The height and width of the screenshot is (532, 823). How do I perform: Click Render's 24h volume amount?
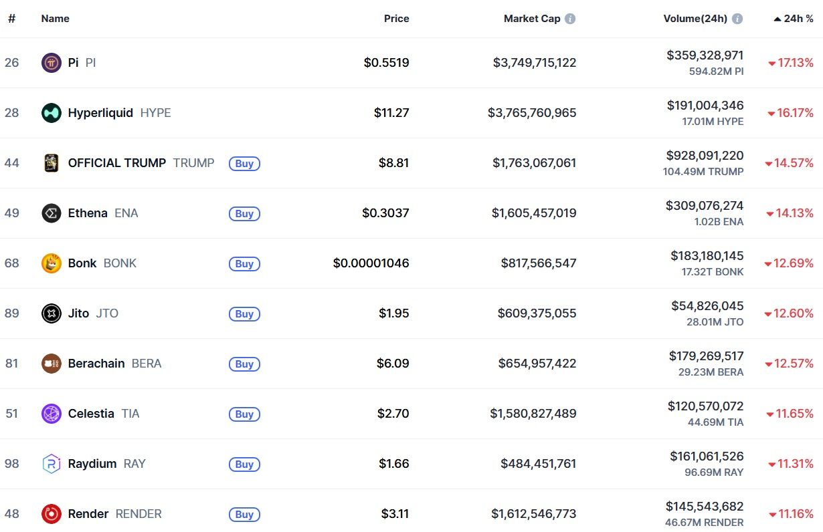coord(704,507)
